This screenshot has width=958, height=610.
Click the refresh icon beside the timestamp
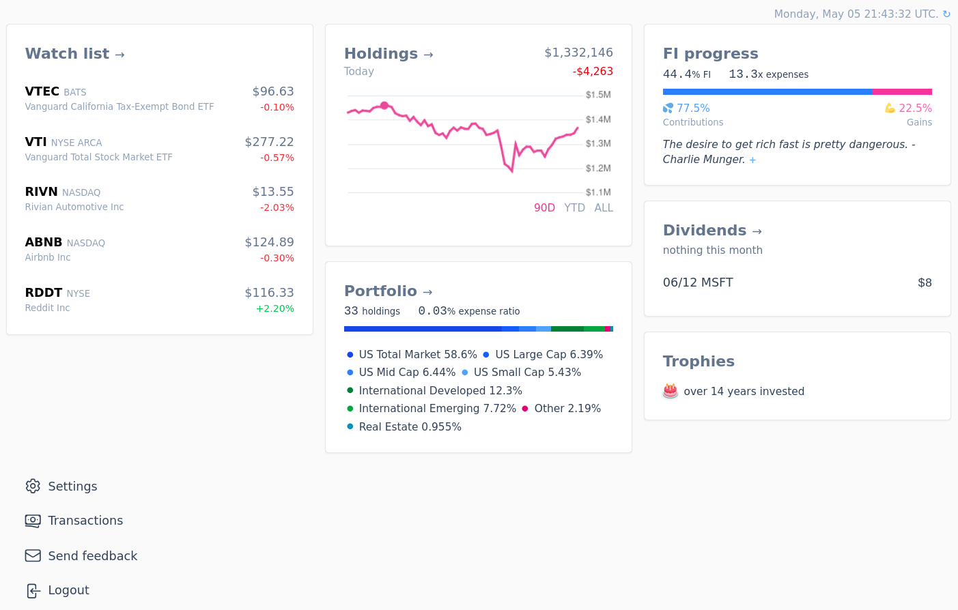tap(946, 14)
